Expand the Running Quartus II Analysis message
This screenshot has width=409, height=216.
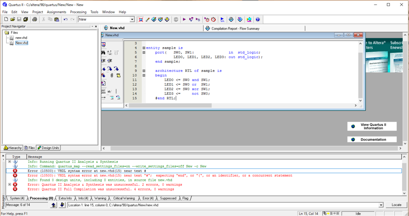[x=10, y=161]
